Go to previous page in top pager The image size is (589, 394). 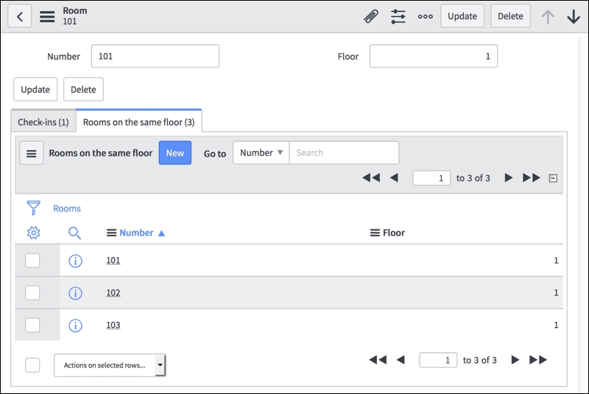394,178
